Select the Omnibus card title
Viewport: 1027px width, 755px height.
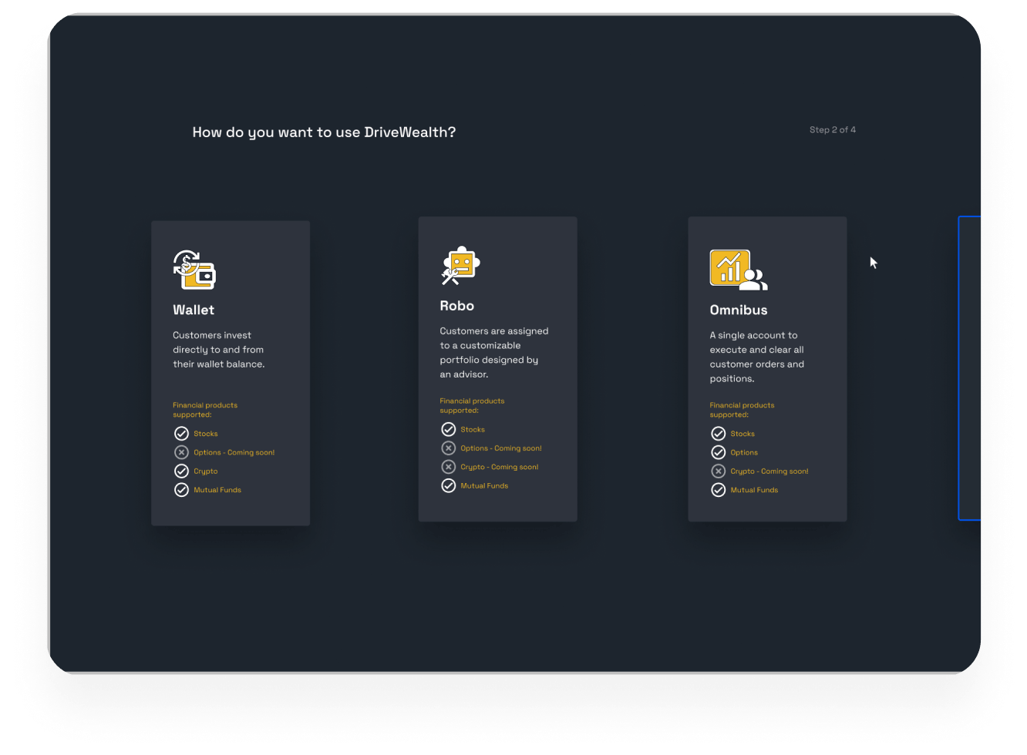pyautogui.click(x=739, y=310)
